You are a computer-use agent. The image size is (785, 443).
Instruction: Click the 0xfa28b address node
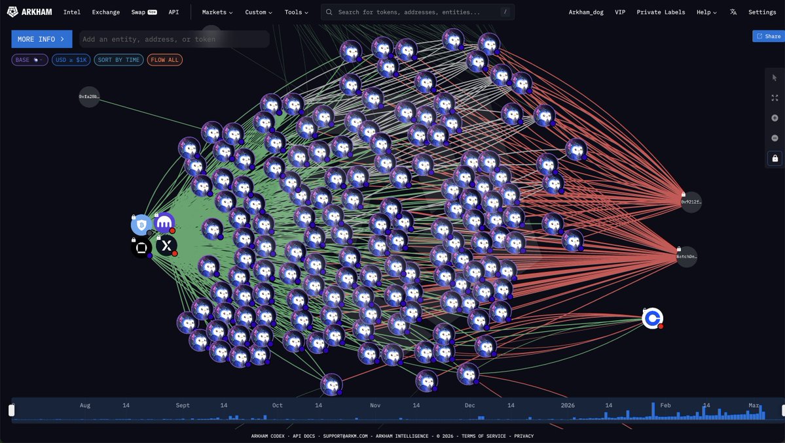point(89,97)
